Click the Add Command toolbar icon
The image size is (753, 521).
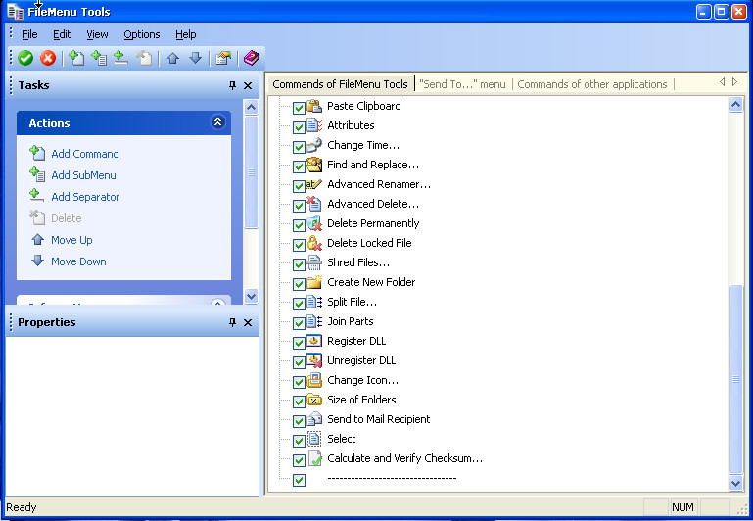click(76, 58)
